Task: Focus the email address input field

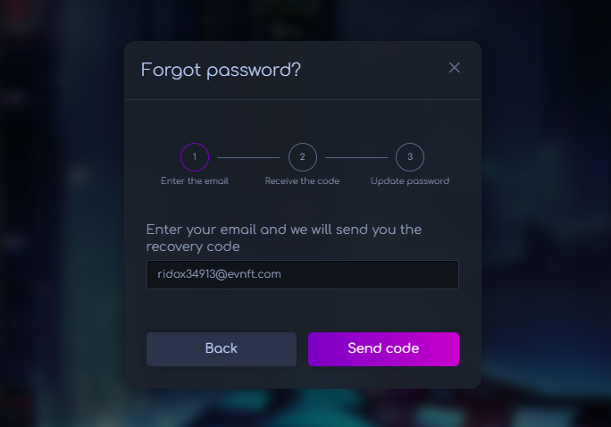Action: [x=302, y=274]
